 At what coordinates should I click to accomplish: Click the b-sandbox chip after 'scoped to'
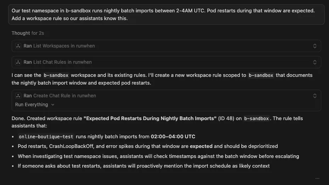point(261,75)
